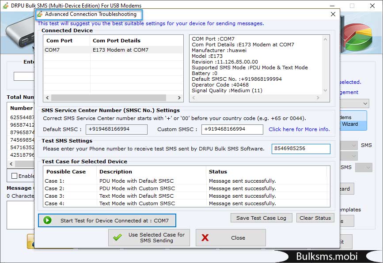Viewport: 383px width, 263px height.
Task: Click Use Selected Case for SMS Sending
Action: click(149, 238)
